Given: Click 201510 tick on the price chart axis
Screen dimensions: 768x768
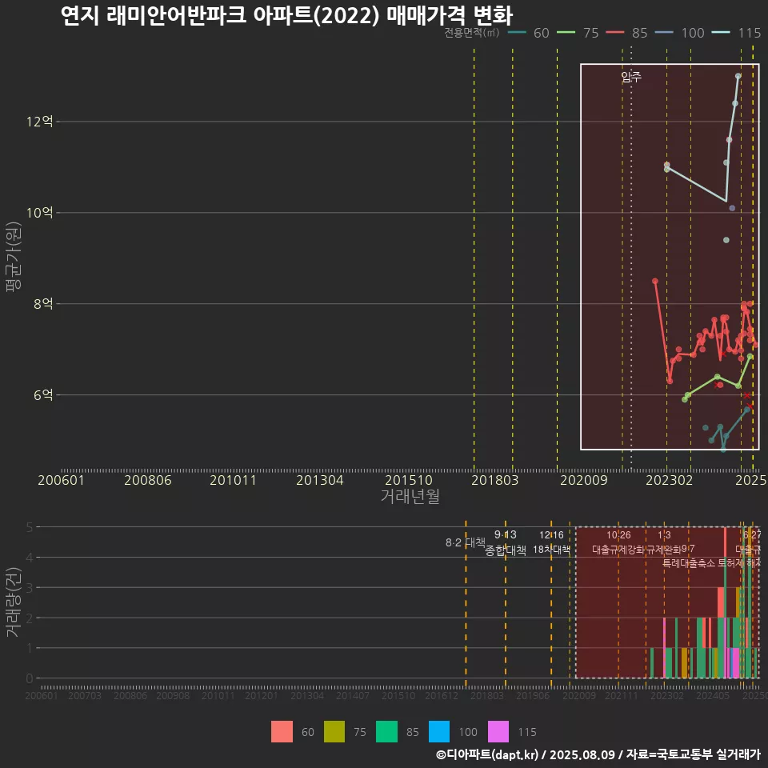Looking at the screenshot, I should pyautogui.click(x=409, y=480).
